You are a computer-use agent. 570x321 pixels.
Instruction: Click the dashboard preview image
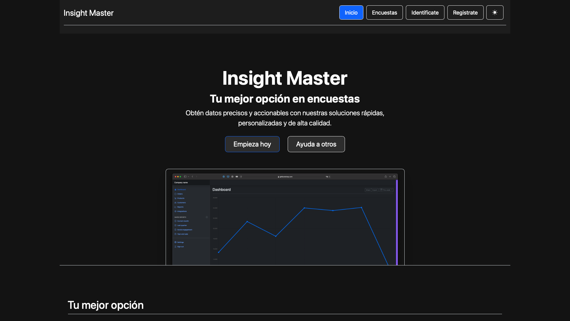pos(285,217)
